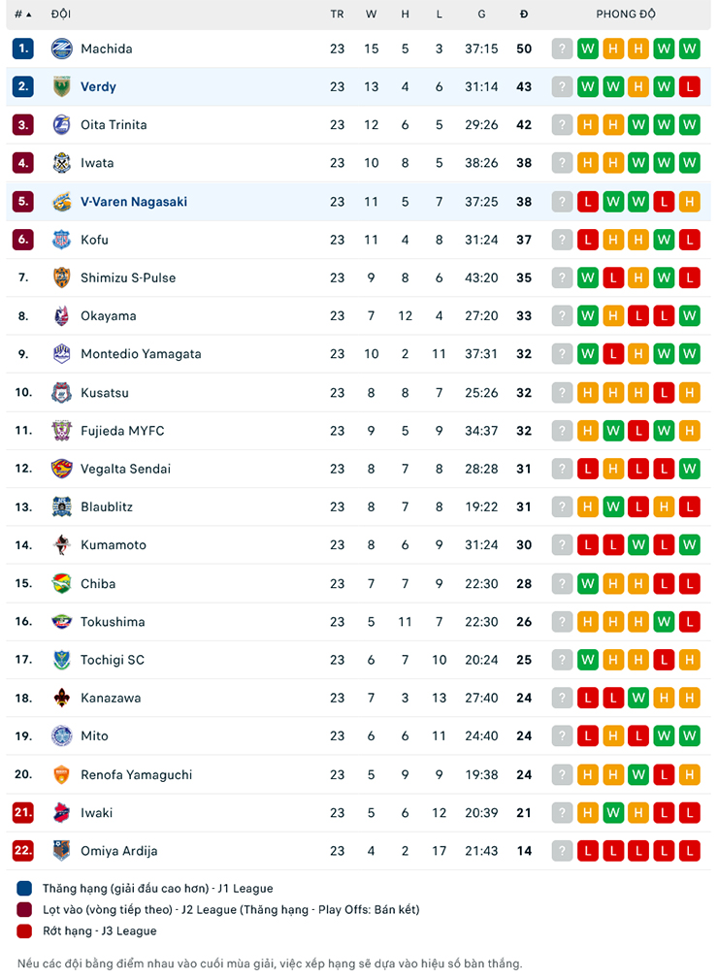Click the Kofu club logo
Image resolution: width=718 pixels, height=979 pixels.
click(61, 240)
